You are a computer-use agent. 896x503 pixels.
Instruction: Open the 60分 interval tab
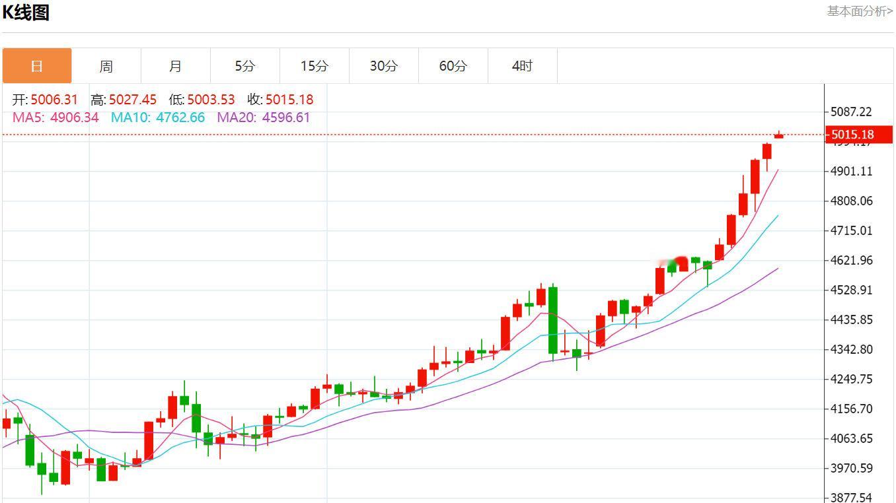click(453, 66)
